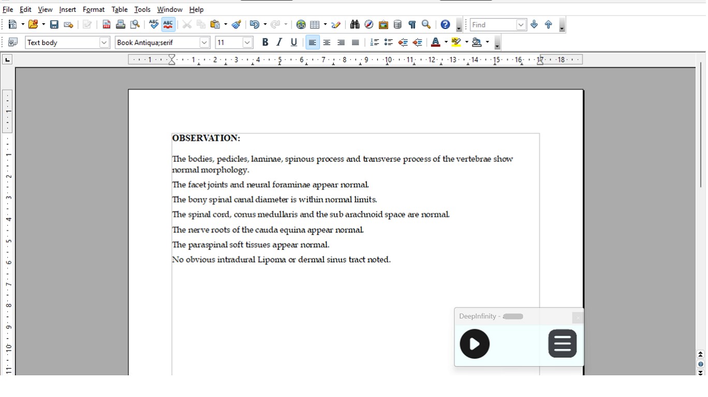This screenshot has width=708, height=397.
Task: Open the Print Preview
Action: point(134,24)
